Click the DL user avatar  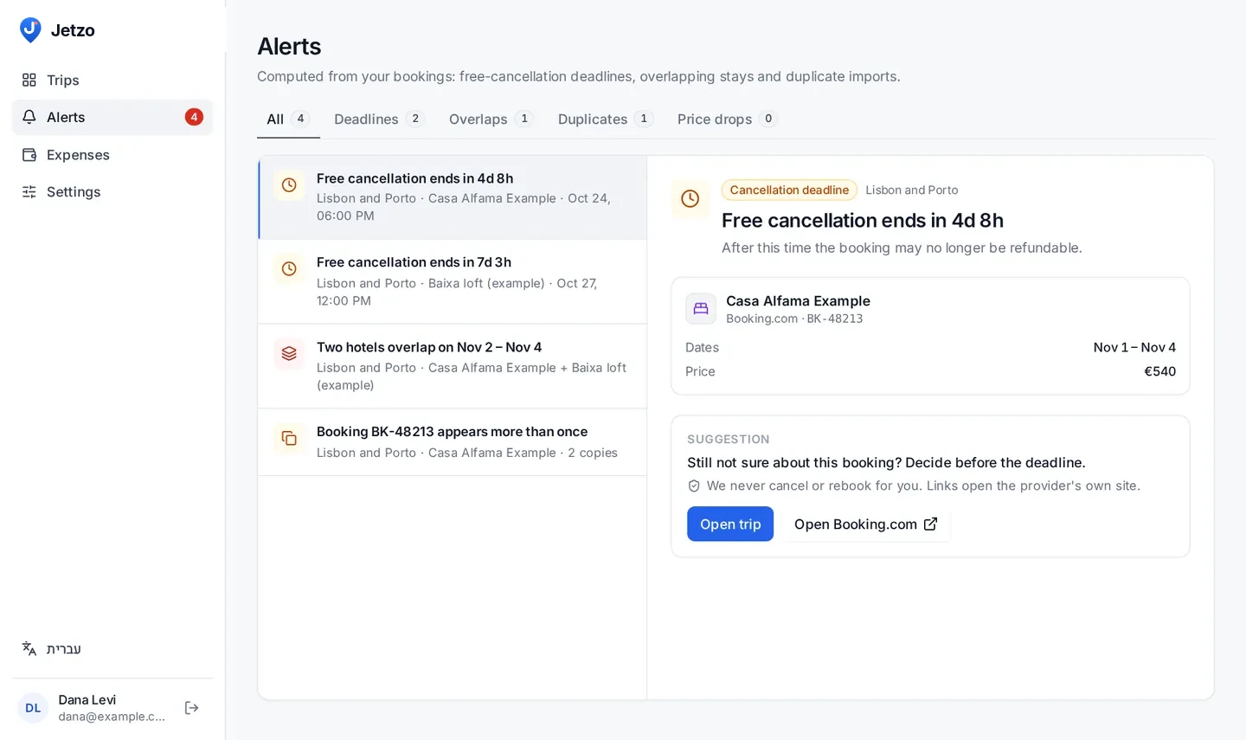click(x=33, y=708)
